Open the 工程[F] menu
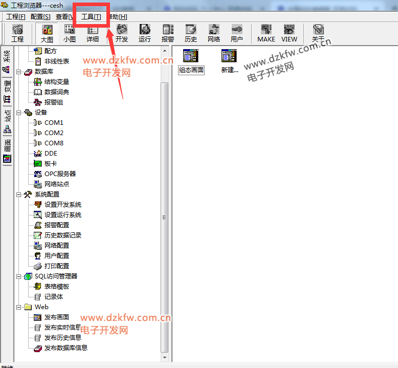398x368 pixels. (16, 17)
